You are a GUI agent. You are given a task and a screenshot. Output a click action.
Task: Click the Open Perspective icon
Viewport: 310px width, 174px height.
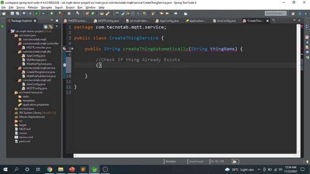[x=293, y=14]
